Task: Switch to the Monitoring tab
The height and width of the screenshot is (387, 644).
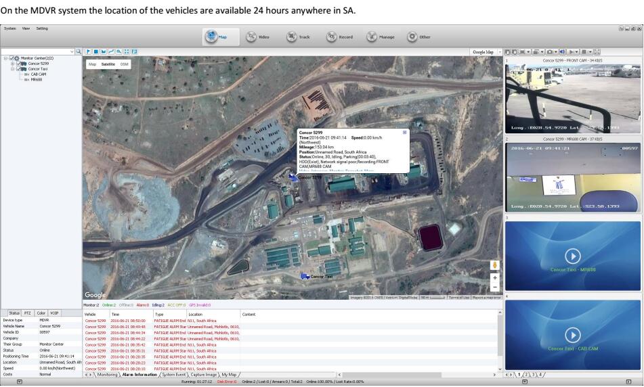Action: [x=107, y=375]
